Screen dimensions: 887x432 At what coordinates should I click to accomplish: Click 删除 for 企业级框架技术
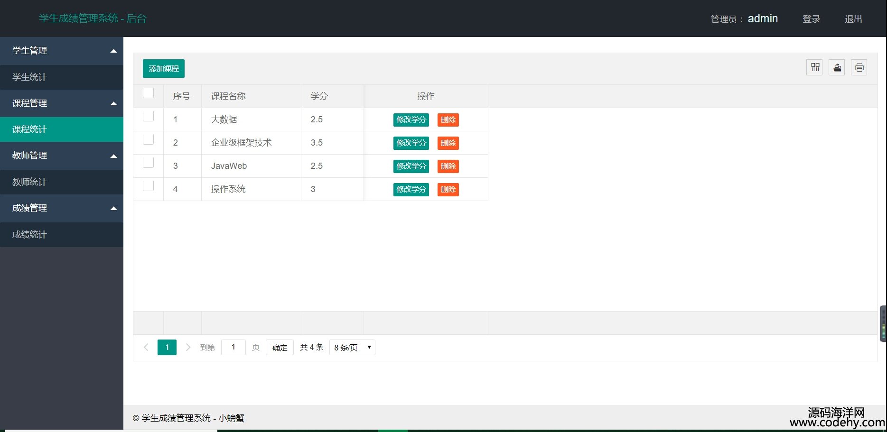click(x=448, y=143)
